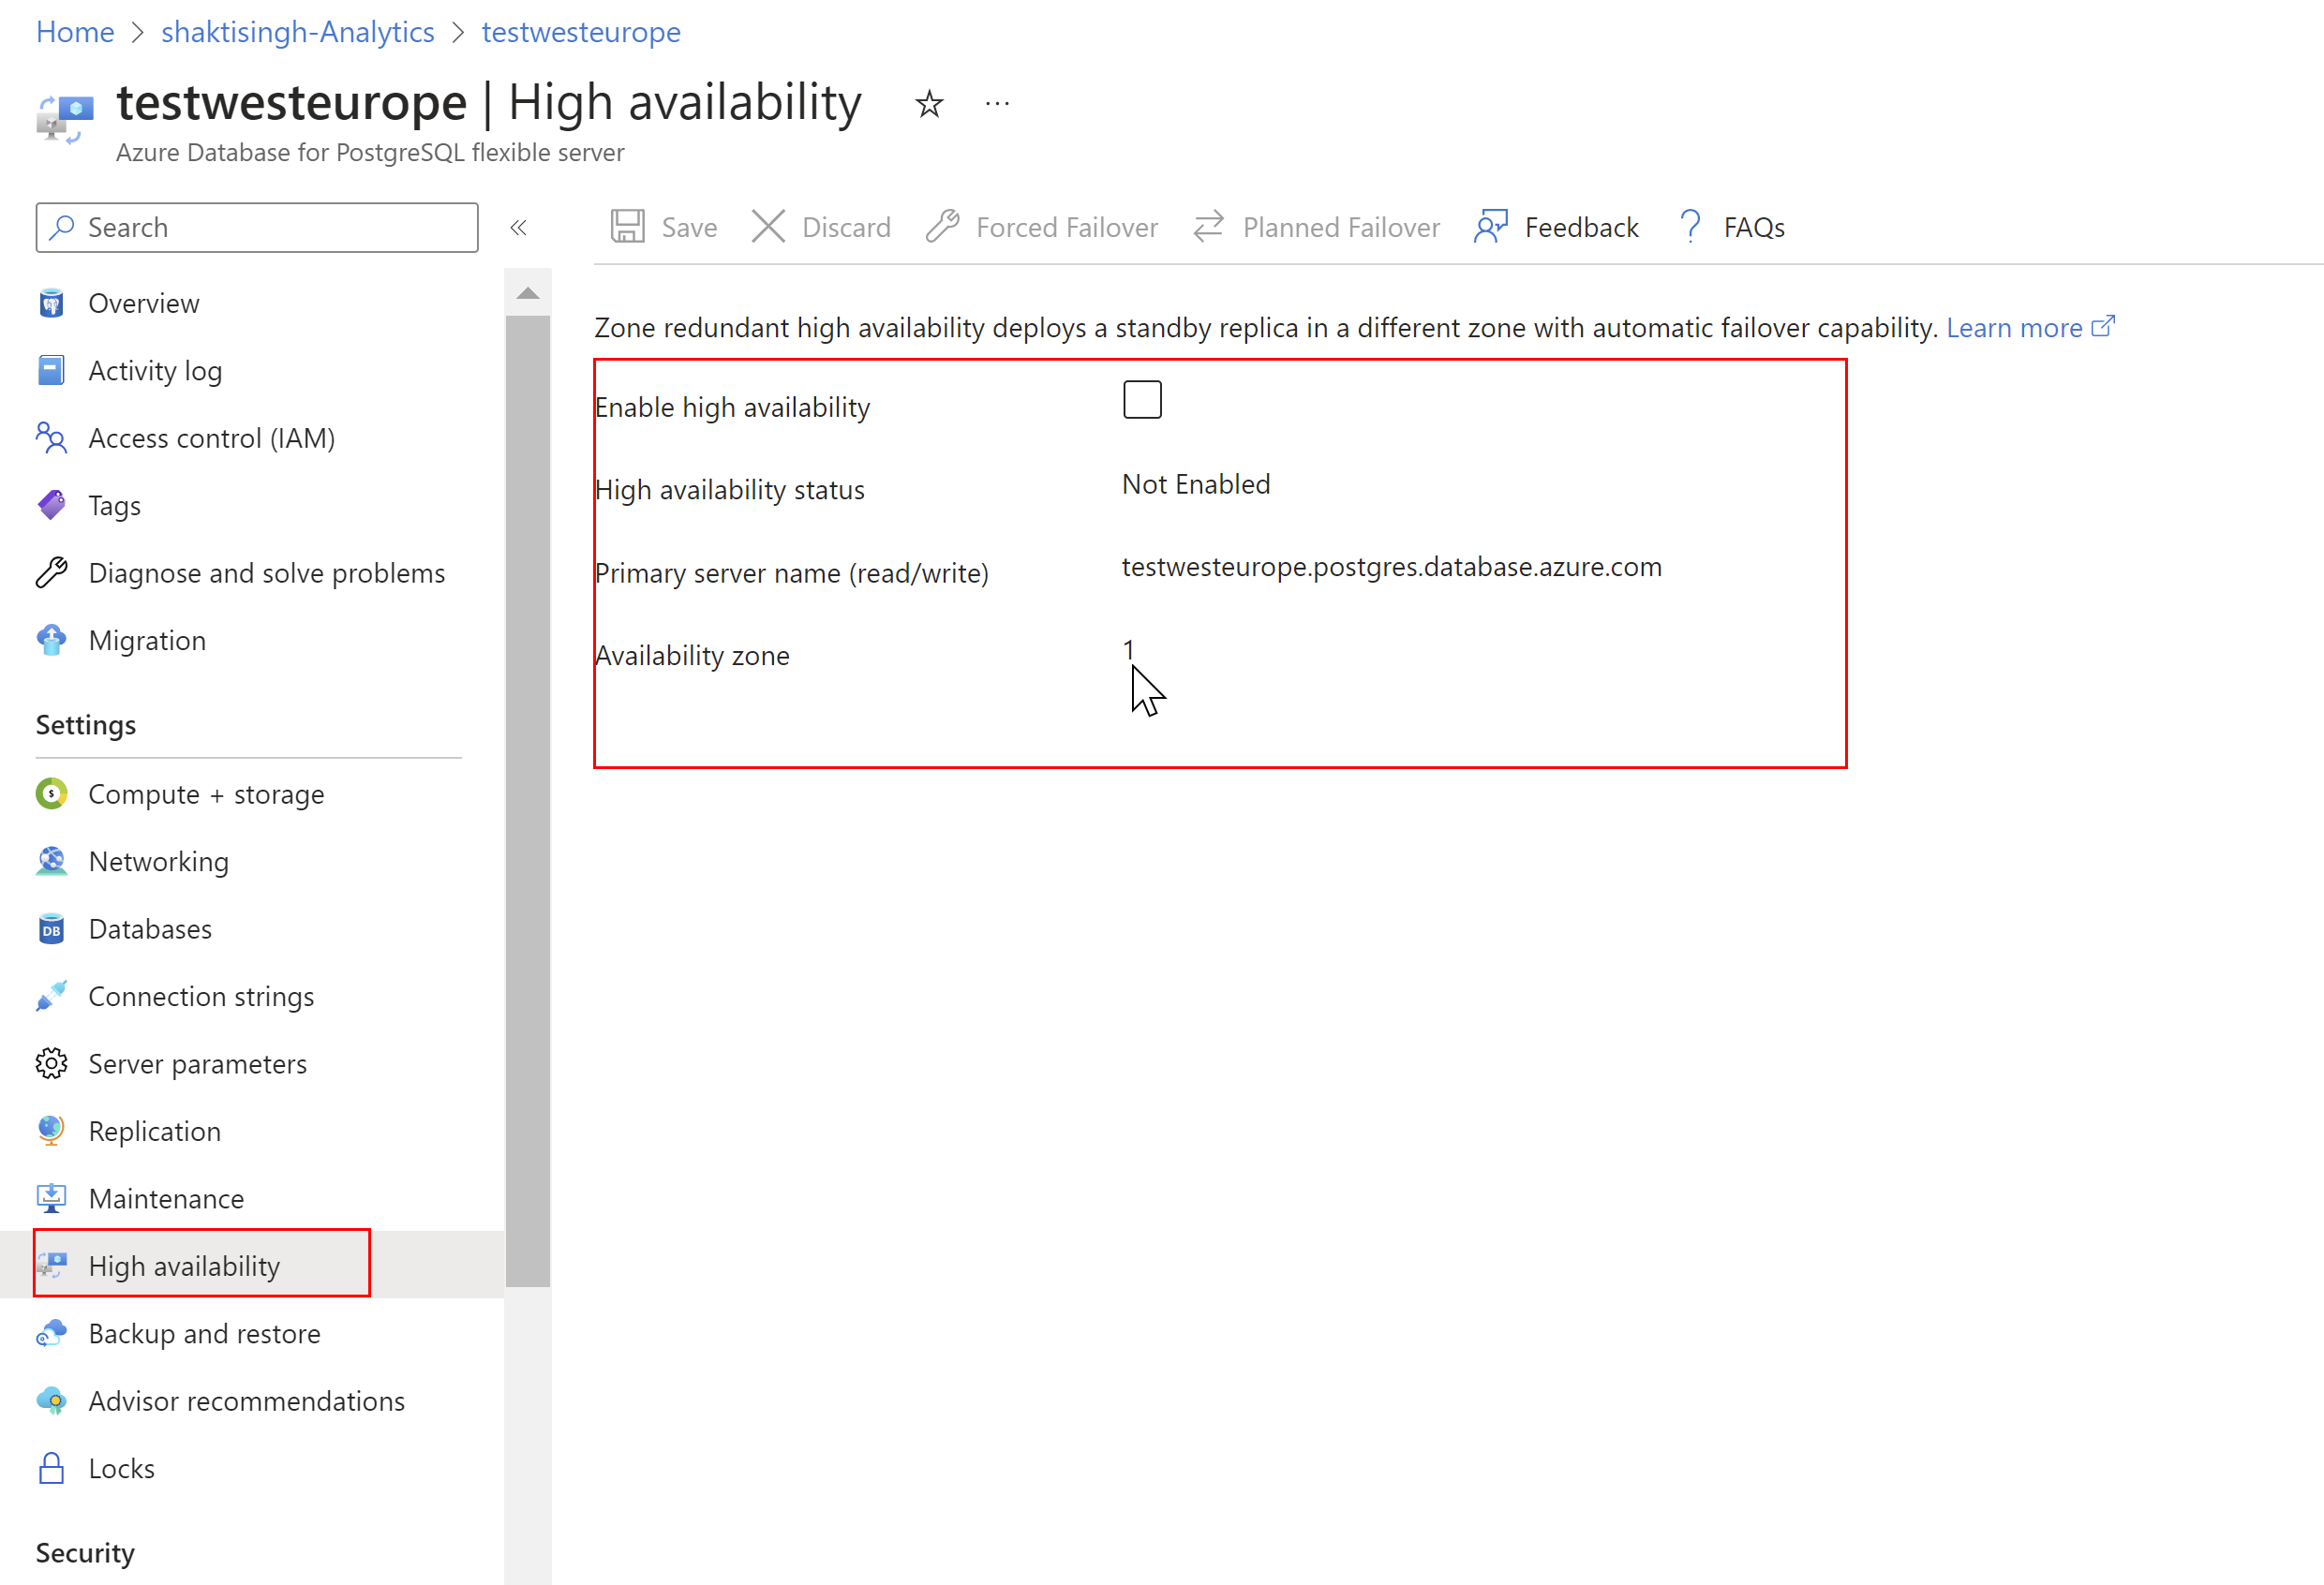Go to Home breadcrumb

[75, 32]
